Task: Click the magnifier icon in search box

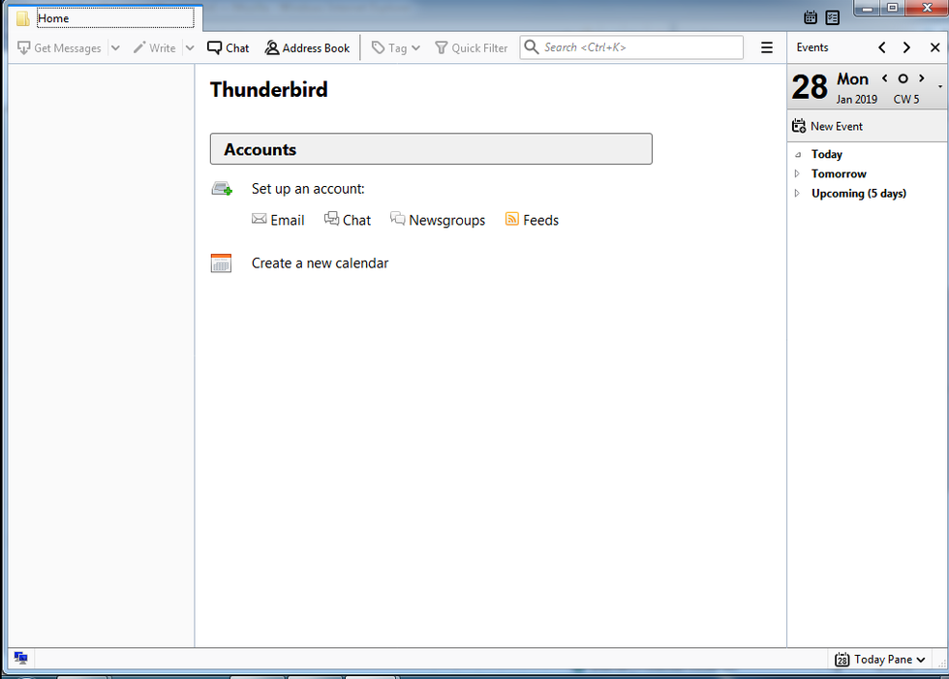Action: (x=532, y=47)
